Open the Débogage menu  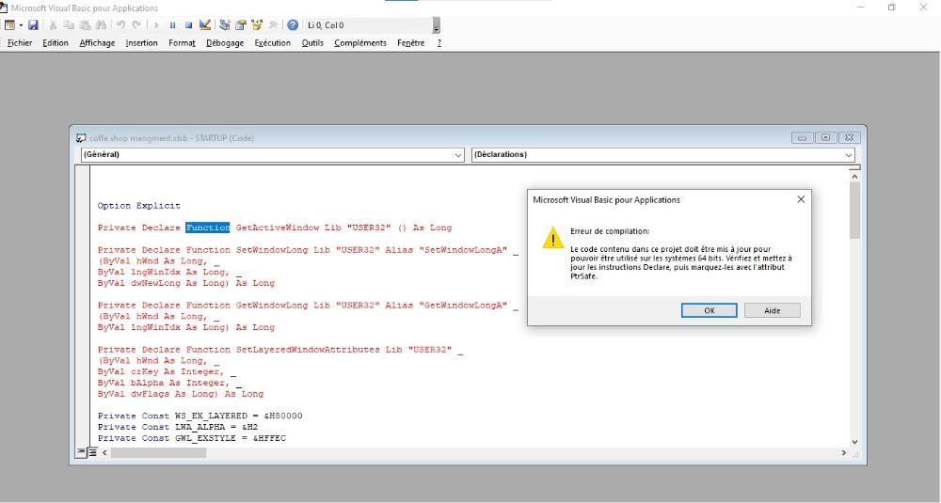225,42
